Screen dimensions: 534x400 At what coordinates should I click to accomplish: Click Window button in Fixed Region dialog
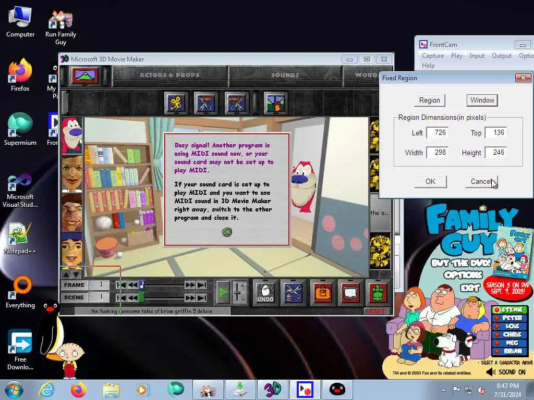[482, 100]
